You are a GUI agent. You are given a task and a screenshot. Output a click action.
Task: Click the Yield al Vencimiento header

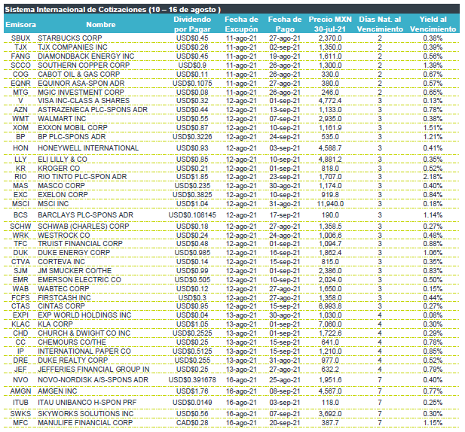[x=433, y=24]
